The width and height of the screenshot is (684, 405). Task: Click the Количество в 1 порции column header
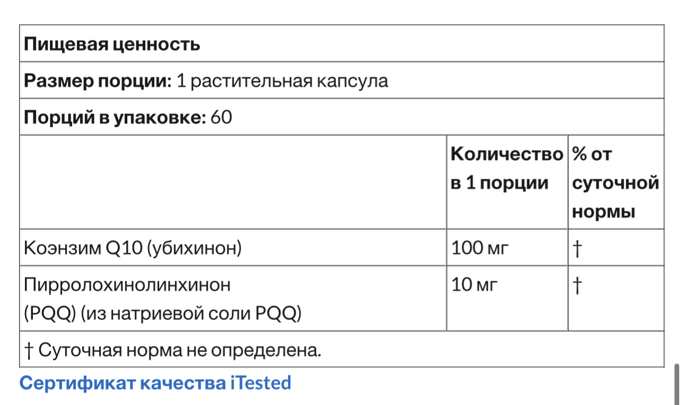click(506, 169)
